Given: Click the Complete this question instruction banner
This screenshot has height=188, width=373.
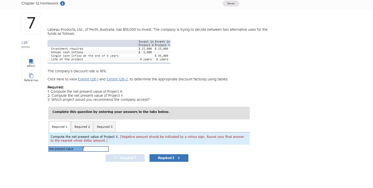Looking at the screenshot, I should [x=149, y=113].
